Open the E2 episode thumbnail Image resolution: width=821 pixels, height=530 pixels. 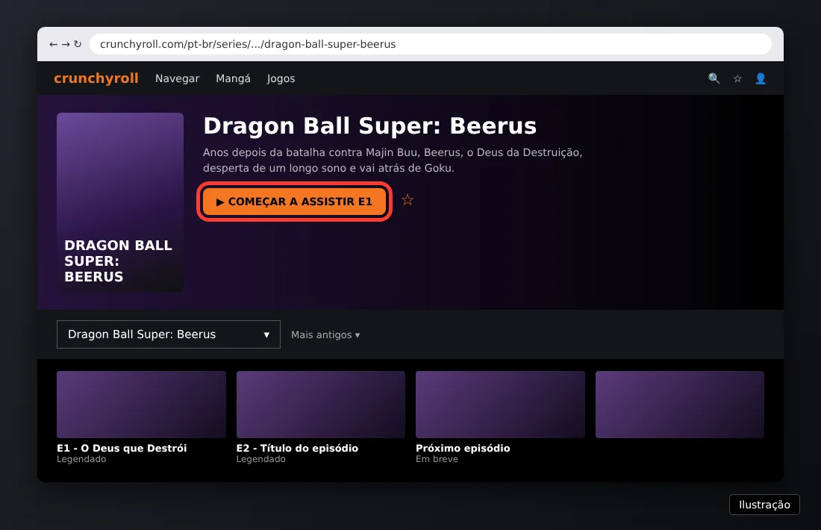[x=321, y=405]
